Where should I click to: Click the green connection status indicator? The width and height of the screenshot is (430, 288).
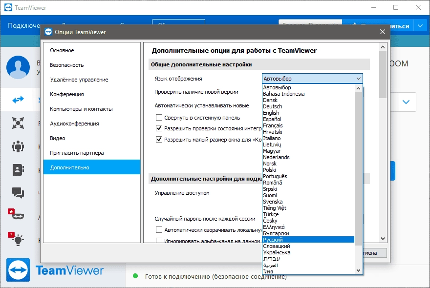click(x=135, y=276)
